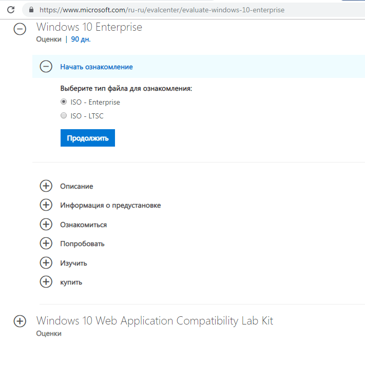Click plus icon beside Попробовать

tap(46, 244)
